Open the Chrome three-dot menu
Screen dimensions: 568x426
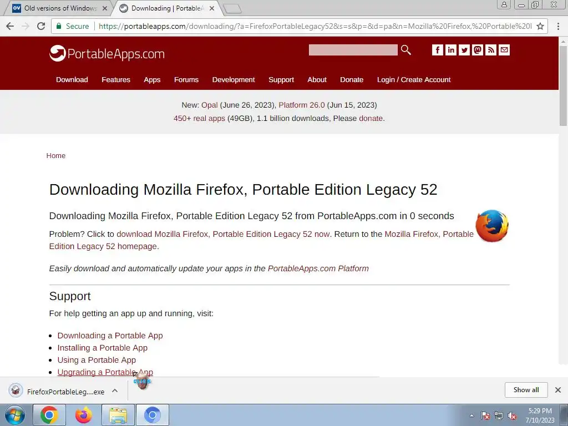(558, 26)
